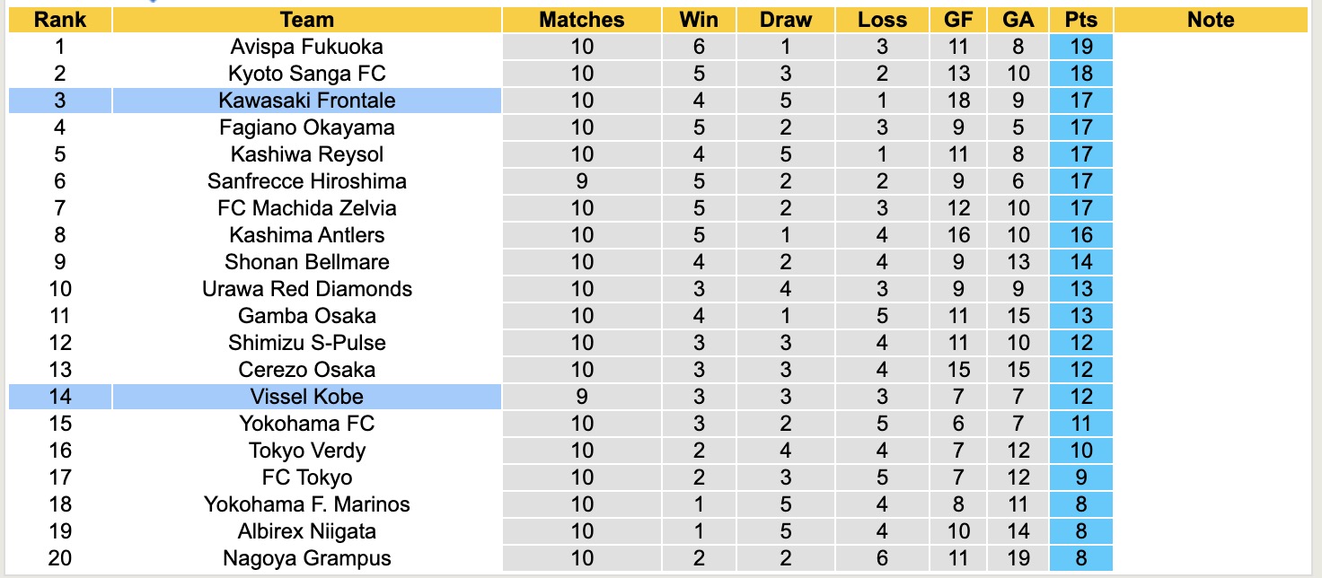
Task: Click the Note column header
Action: [x=1210, y=20]
